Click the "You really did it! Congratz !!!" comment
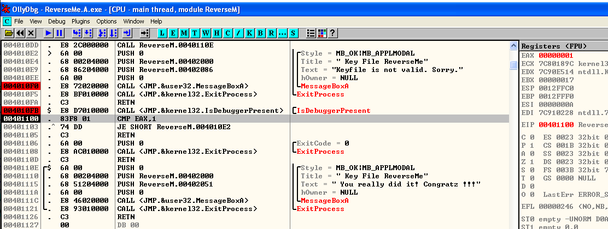The image size is (608, 229). [x=406, y=184]
